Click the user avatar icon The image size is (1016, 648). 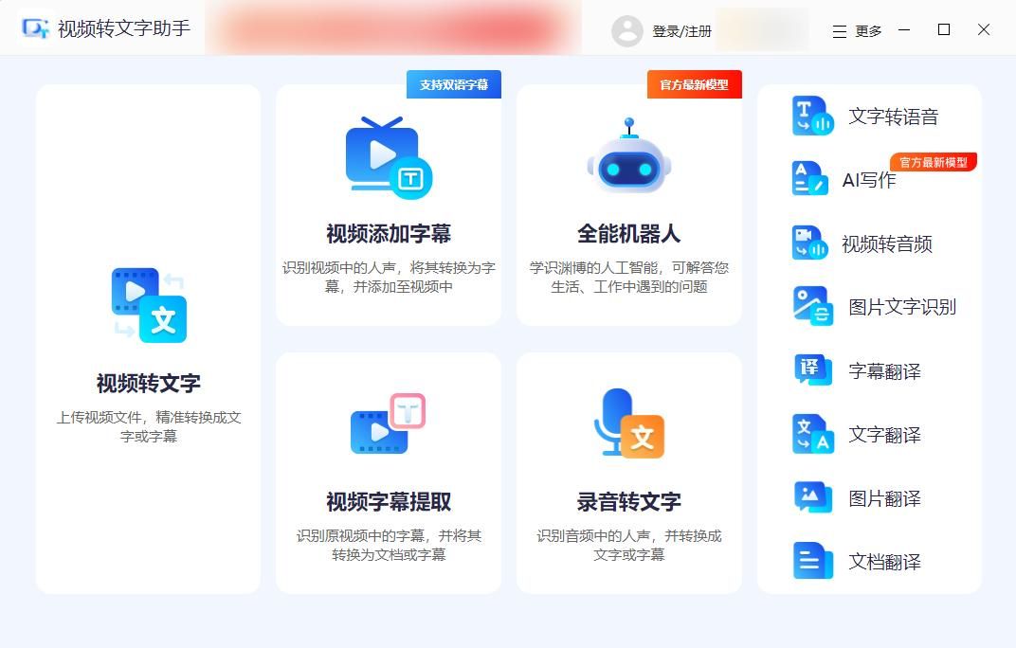pos(627,30)
